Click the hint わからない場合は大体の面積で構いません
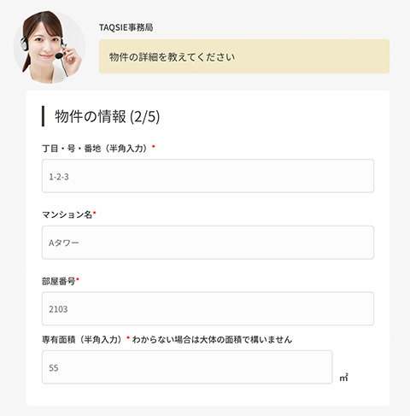The width and height of the screenshot is (410, 416). point(212,339)
